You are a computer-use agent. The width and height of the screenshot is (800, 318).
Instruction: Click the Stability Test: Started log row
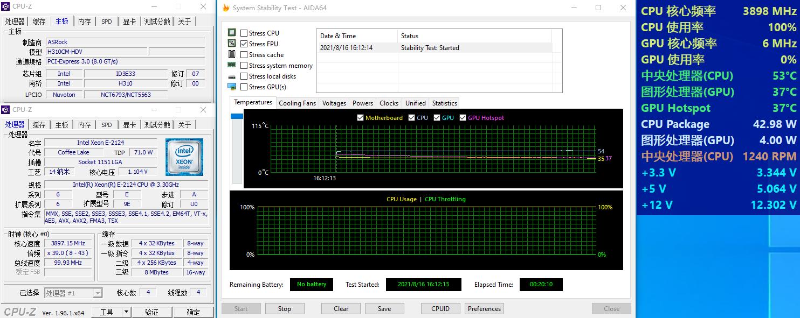(x=434, y=48)
